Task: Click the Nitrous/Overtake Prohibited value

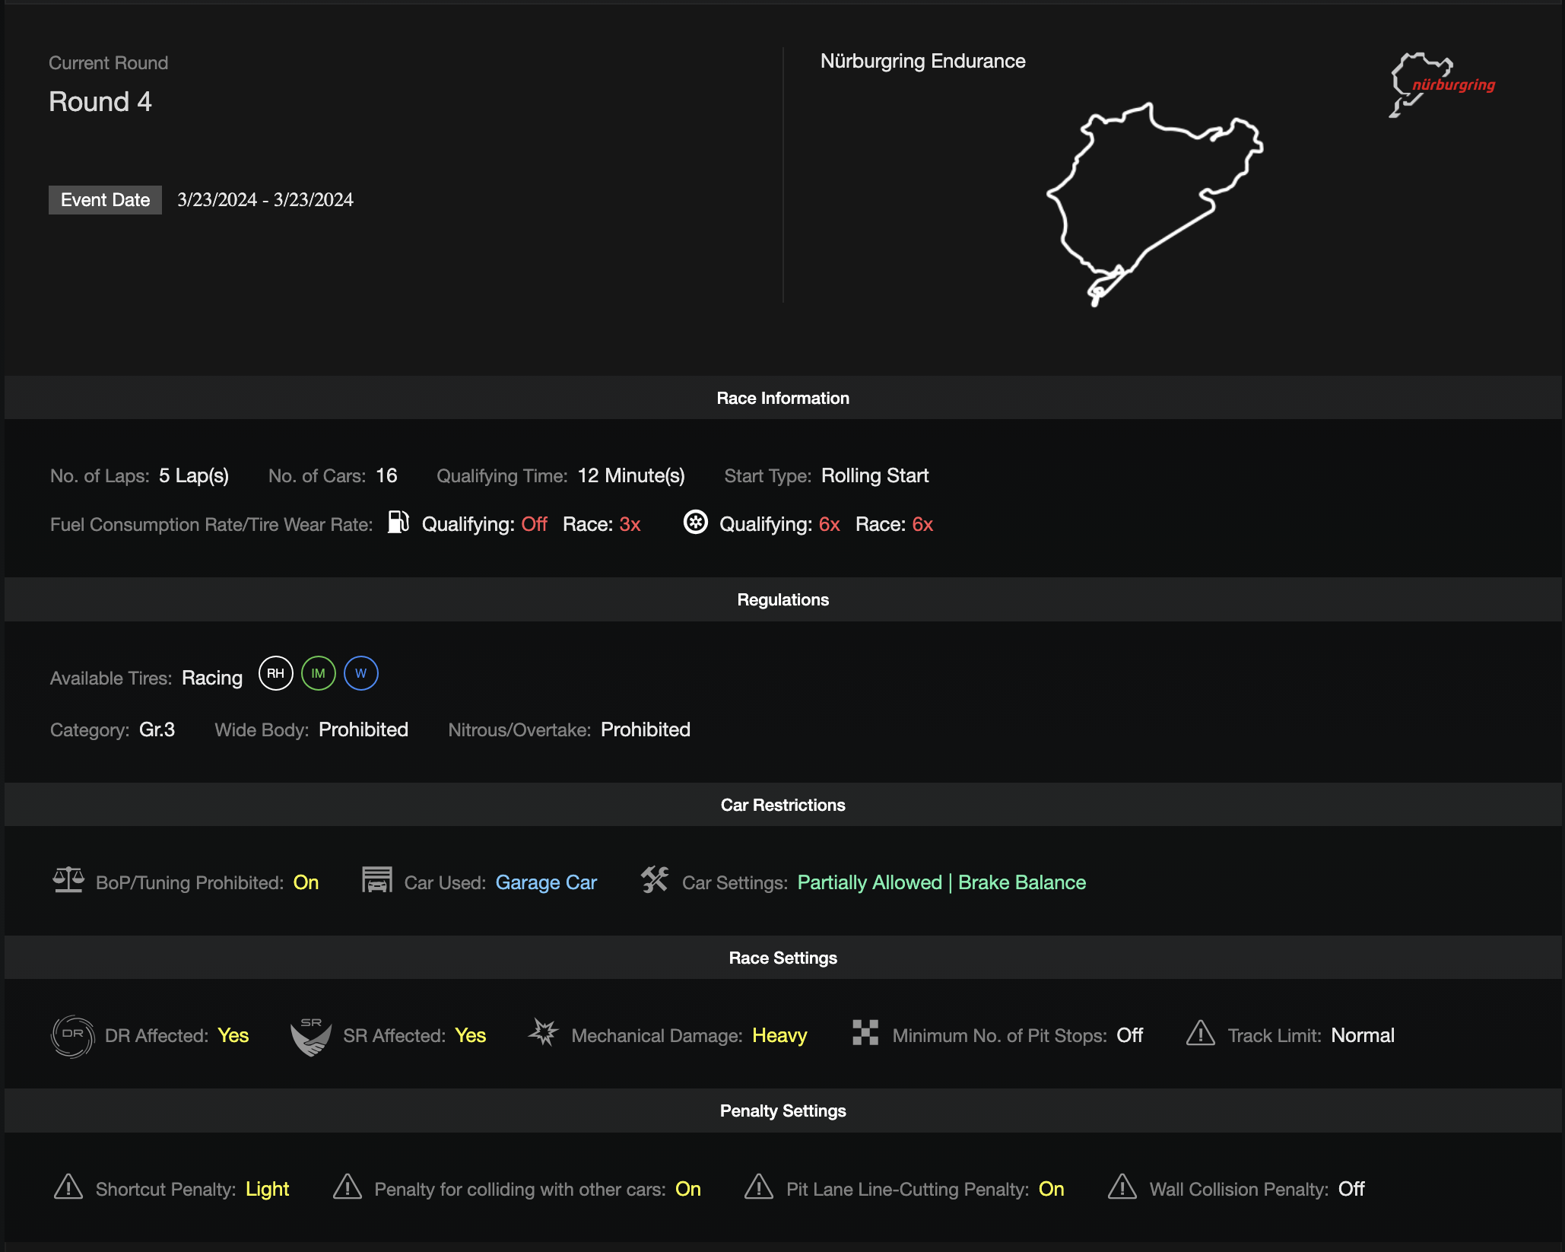Action: pyautogui.click(x=646, y=730)
